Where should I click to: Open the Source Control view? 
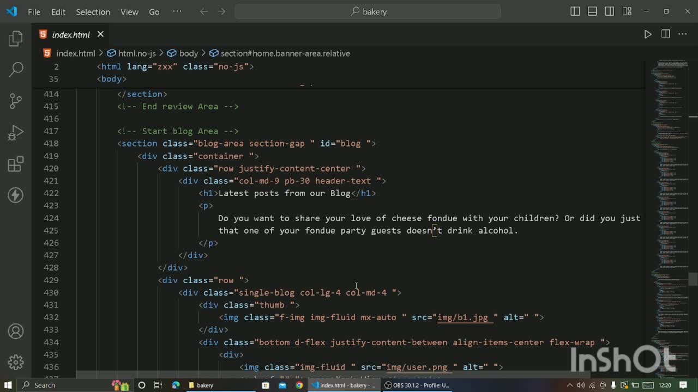tap(16, 101)
